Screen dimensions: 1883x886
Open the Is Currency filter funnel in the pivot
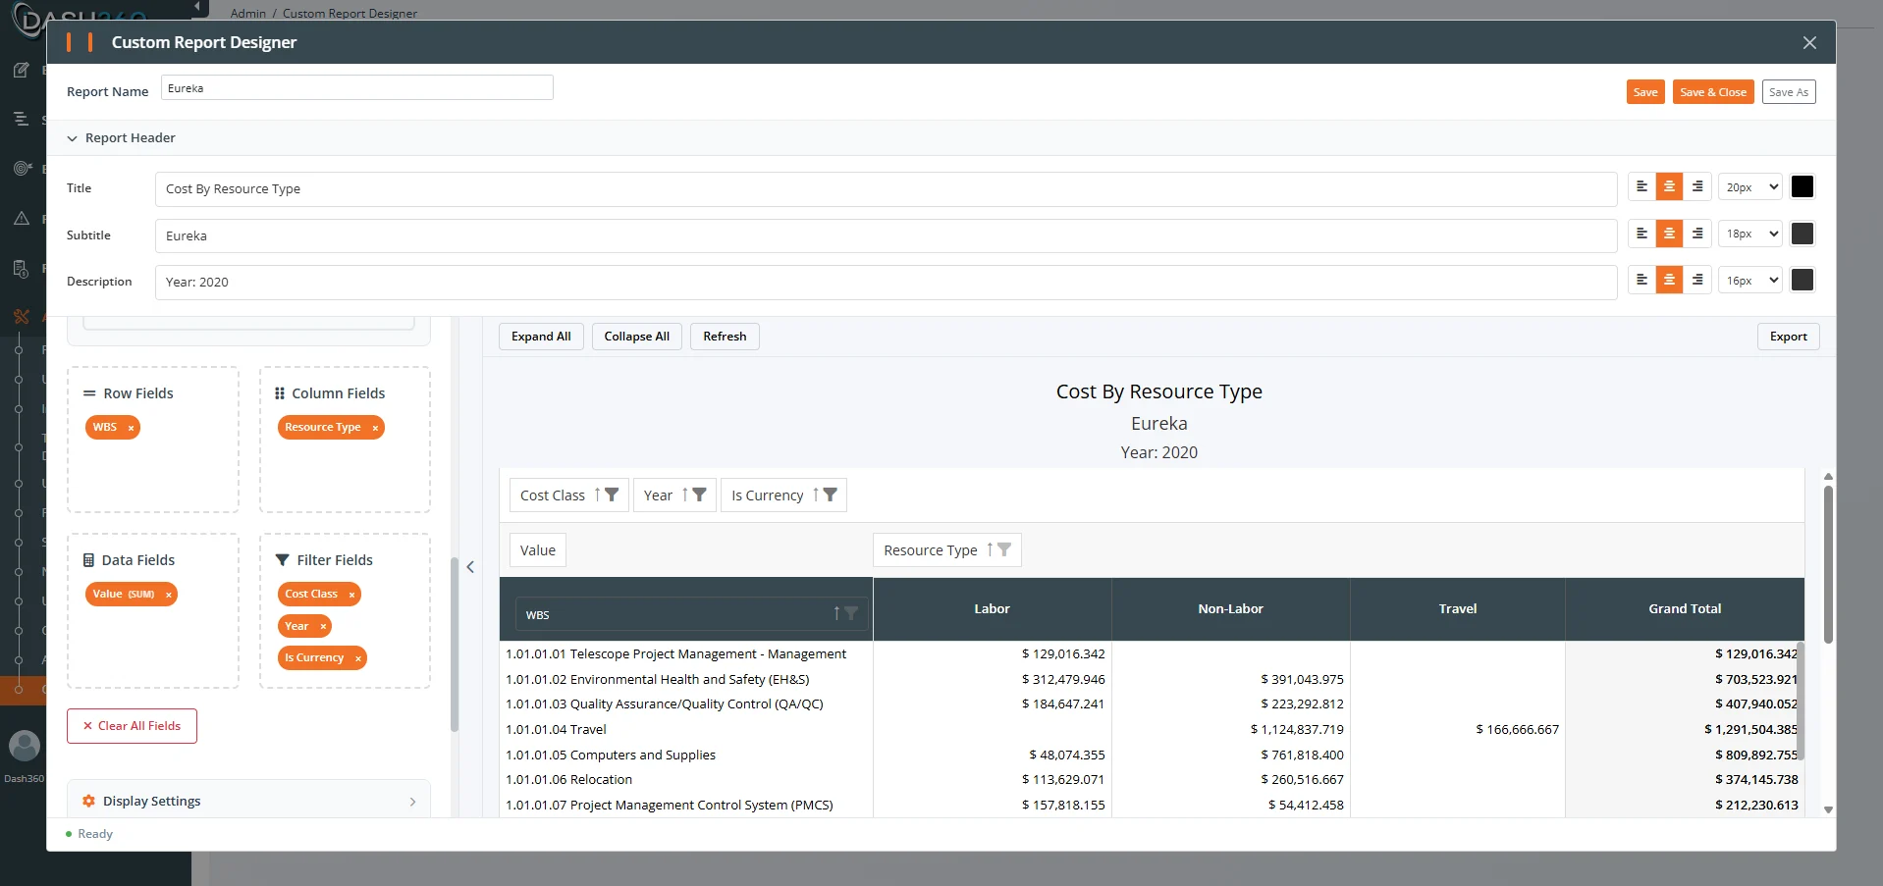(x=830, y=495)
